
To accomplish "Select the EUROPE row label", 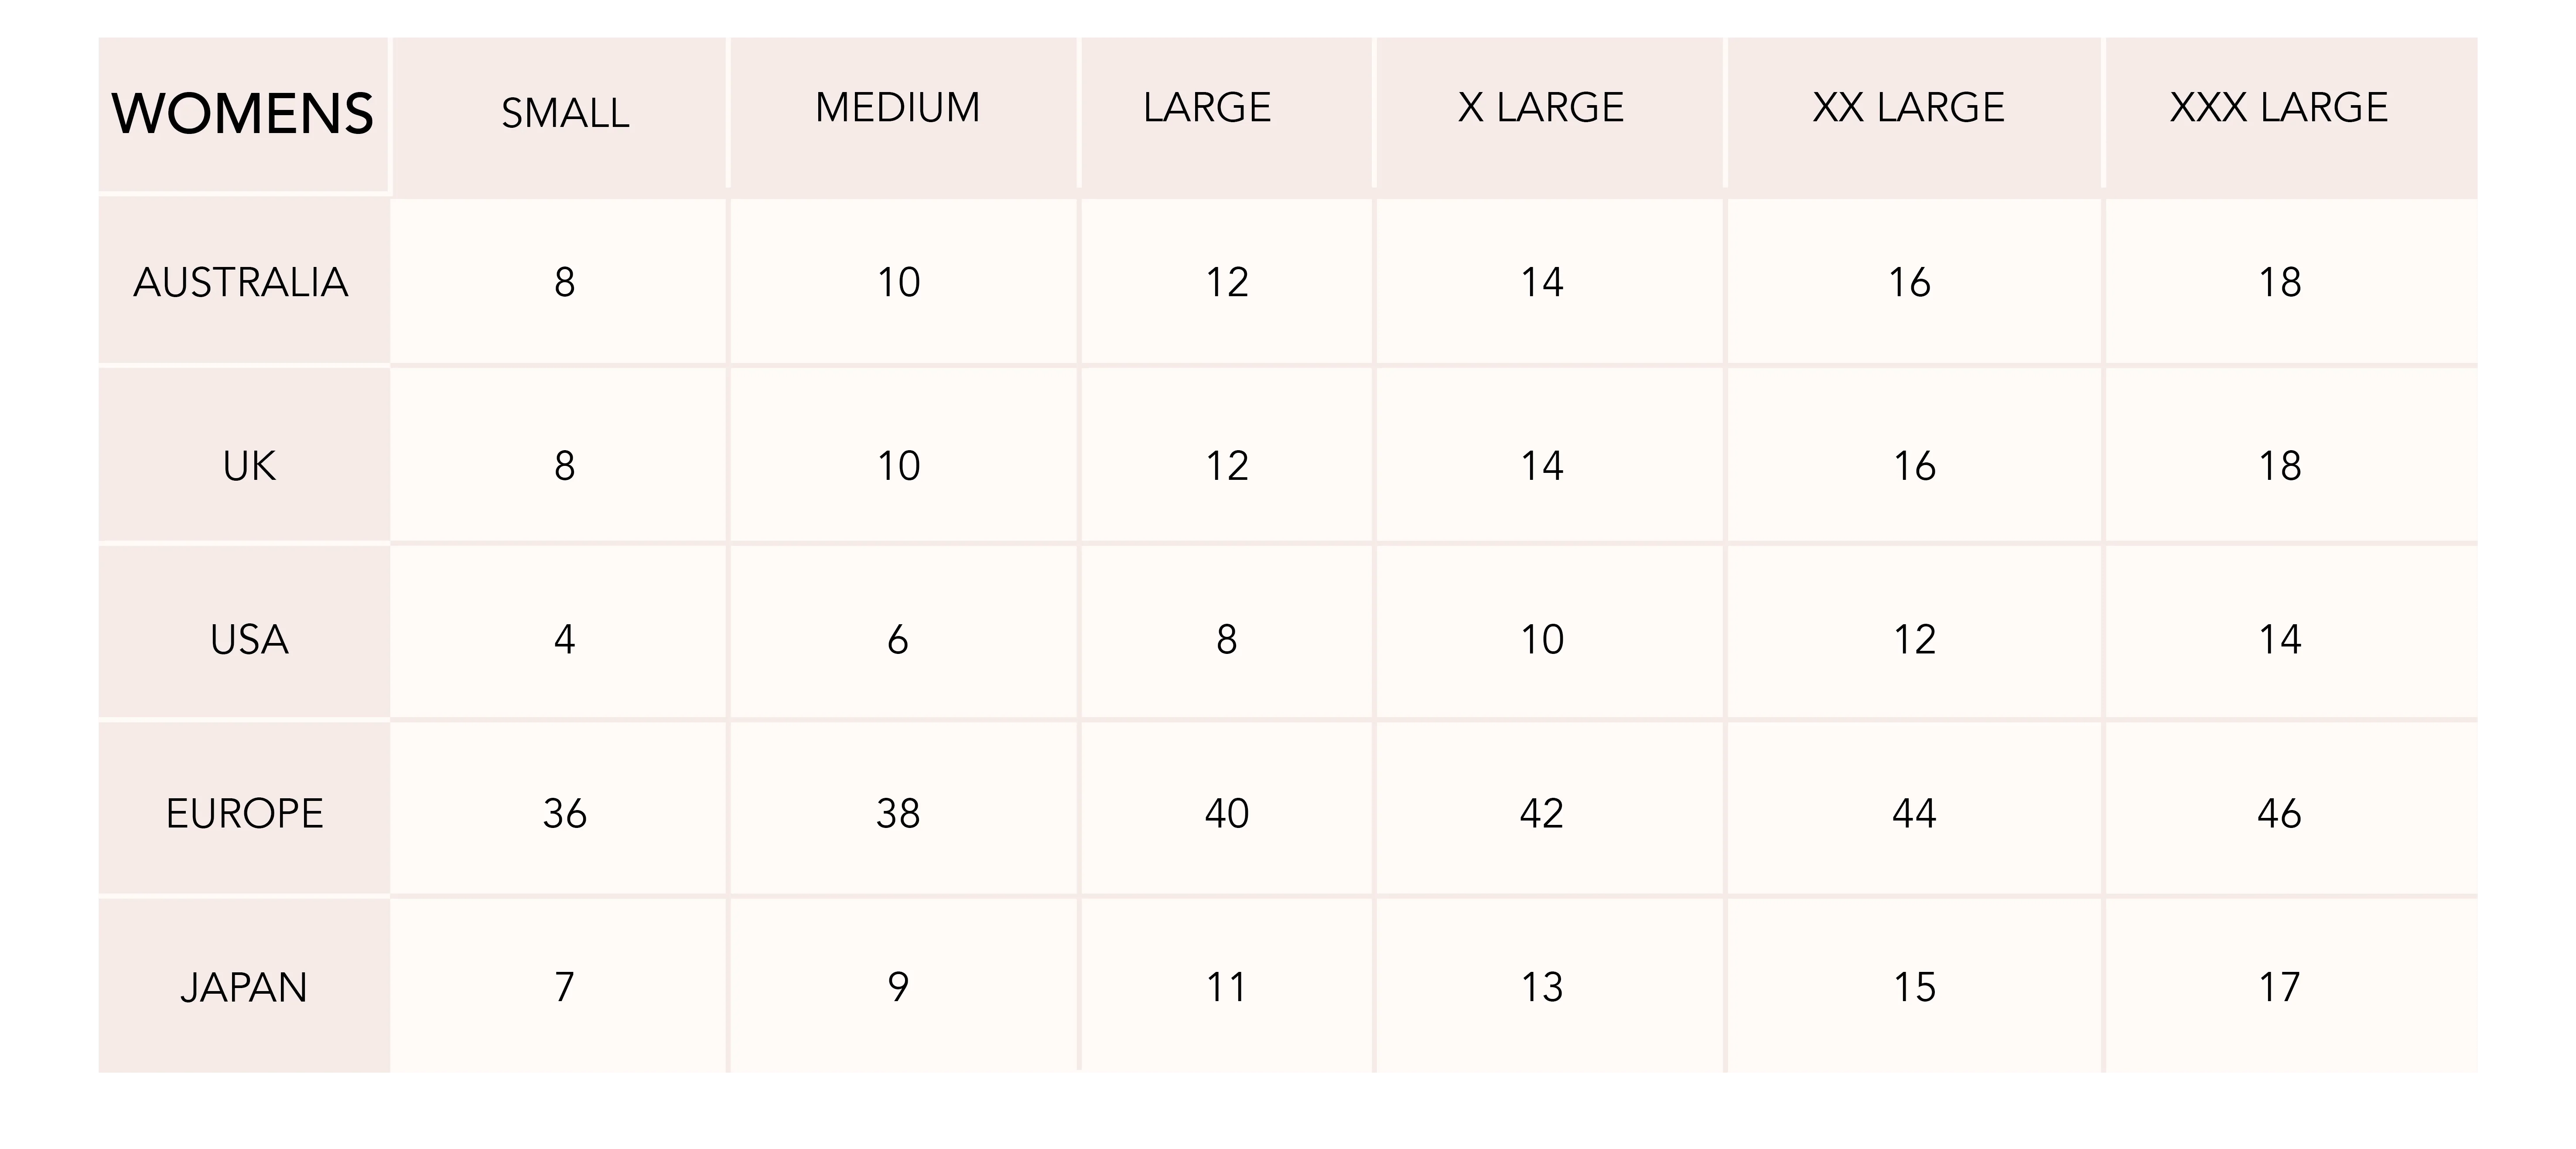I will click(245, 814).
